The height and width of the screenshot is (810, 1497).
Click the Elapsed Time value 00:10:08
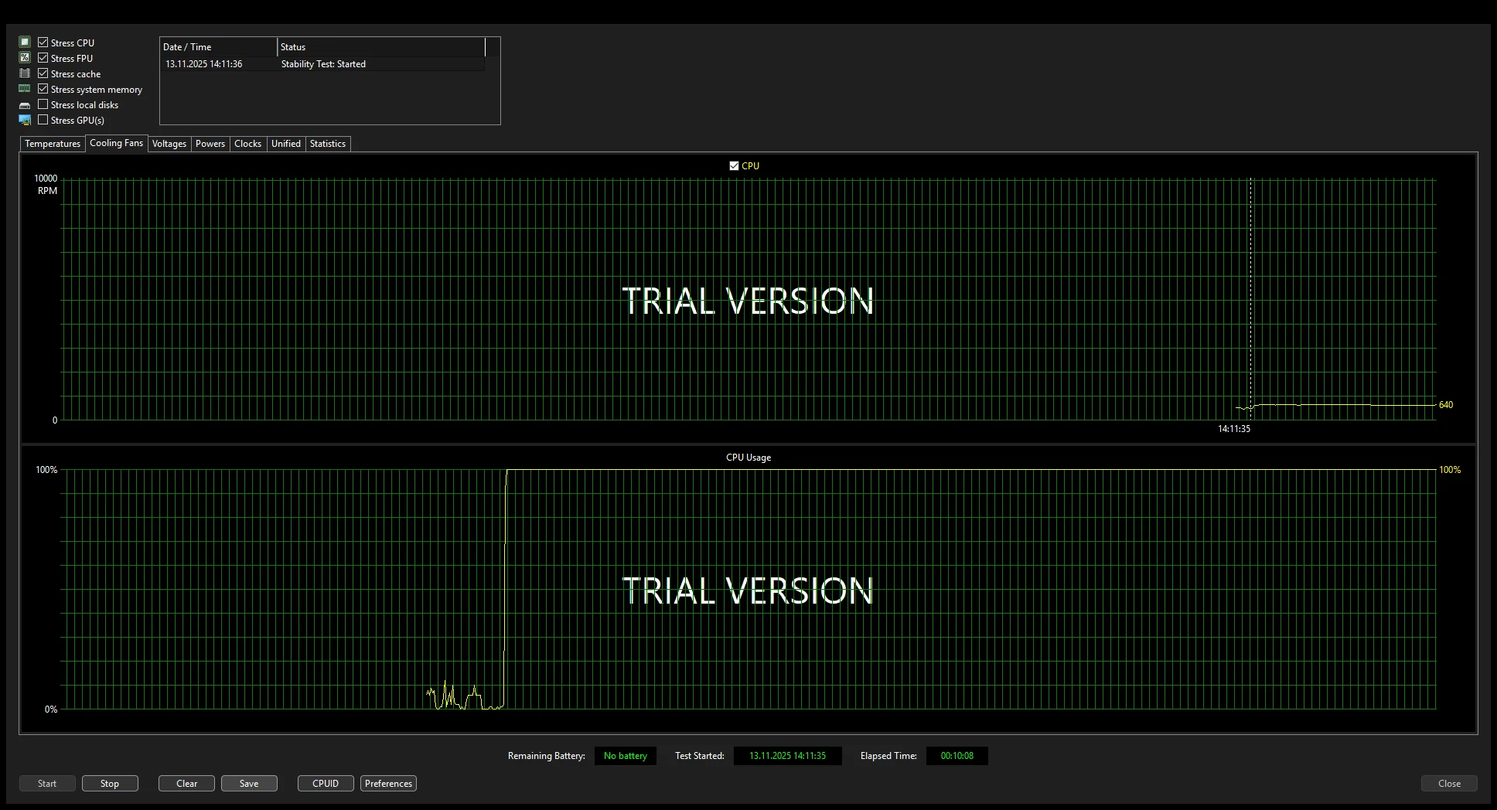tap(957, 756)
